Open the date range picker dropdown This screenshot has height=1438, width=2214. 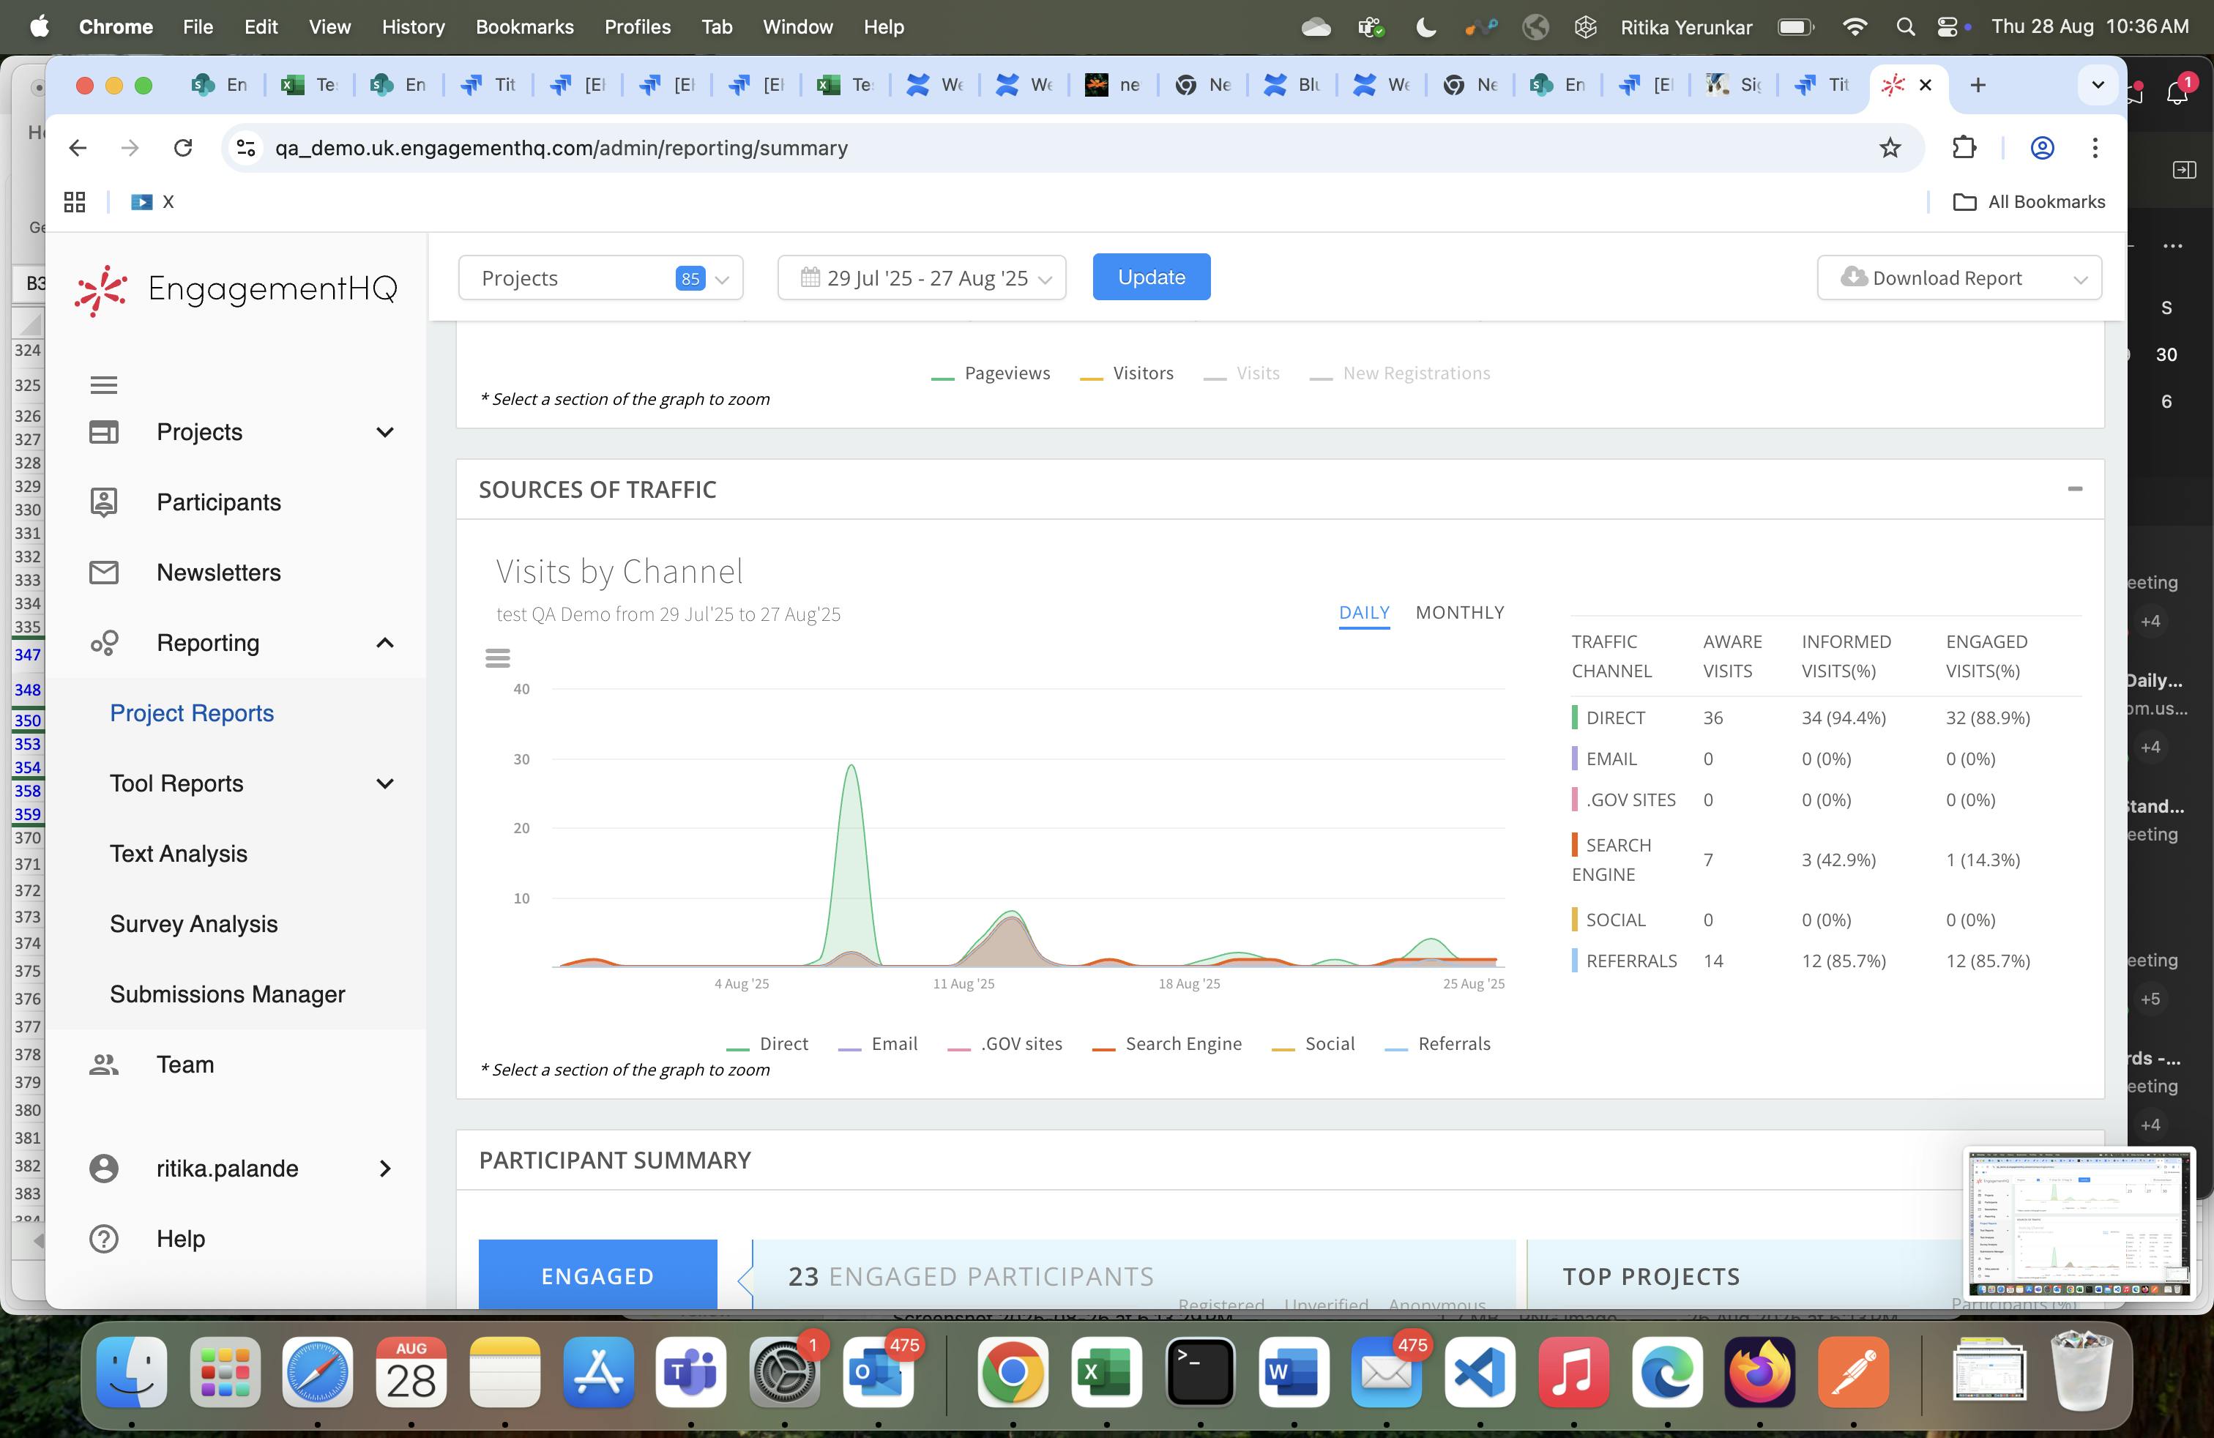[x=921, y=278]
